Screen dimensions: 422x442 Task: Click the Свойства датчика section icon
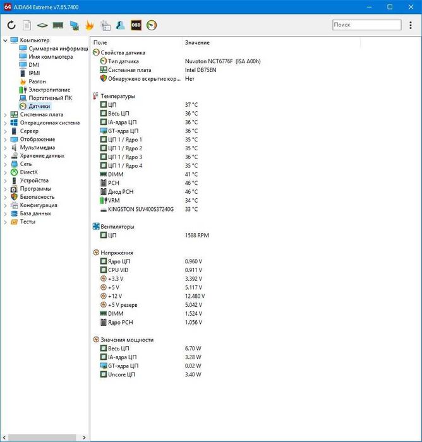click(x=96, y=52)
